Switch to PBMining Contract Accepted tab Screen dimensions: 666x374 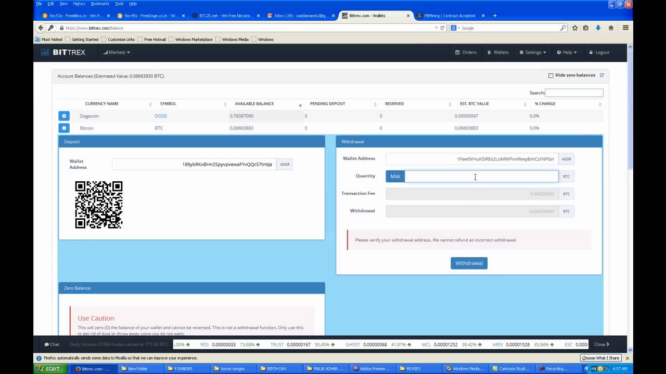(x=449, y=16)
